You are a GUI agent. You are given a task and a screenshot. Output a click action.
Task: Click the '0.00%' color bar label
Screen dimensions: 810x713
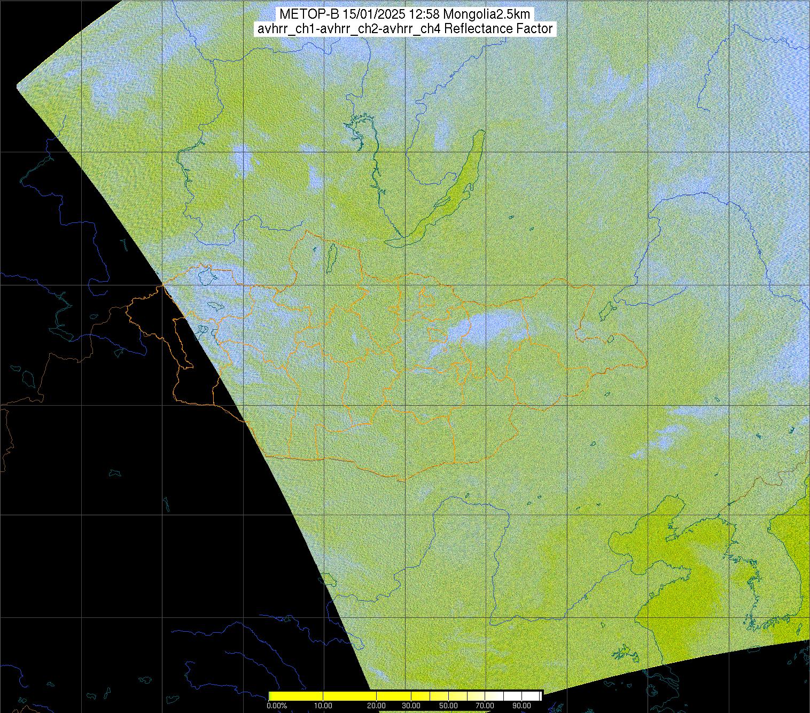[277, 706]
